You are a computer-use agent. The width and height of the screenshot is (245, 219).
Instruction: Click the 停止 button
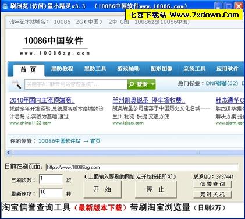point(155,189)
